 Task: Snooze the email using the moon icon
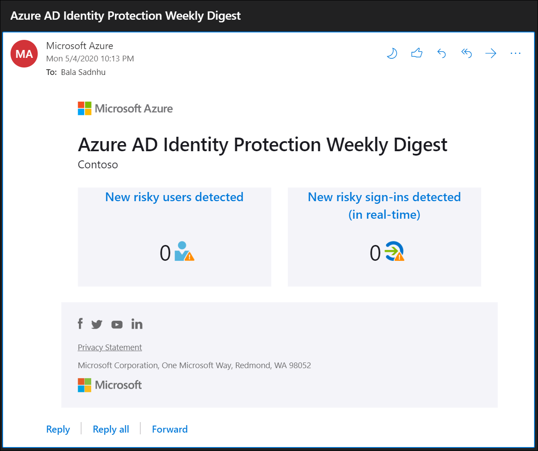392,53
